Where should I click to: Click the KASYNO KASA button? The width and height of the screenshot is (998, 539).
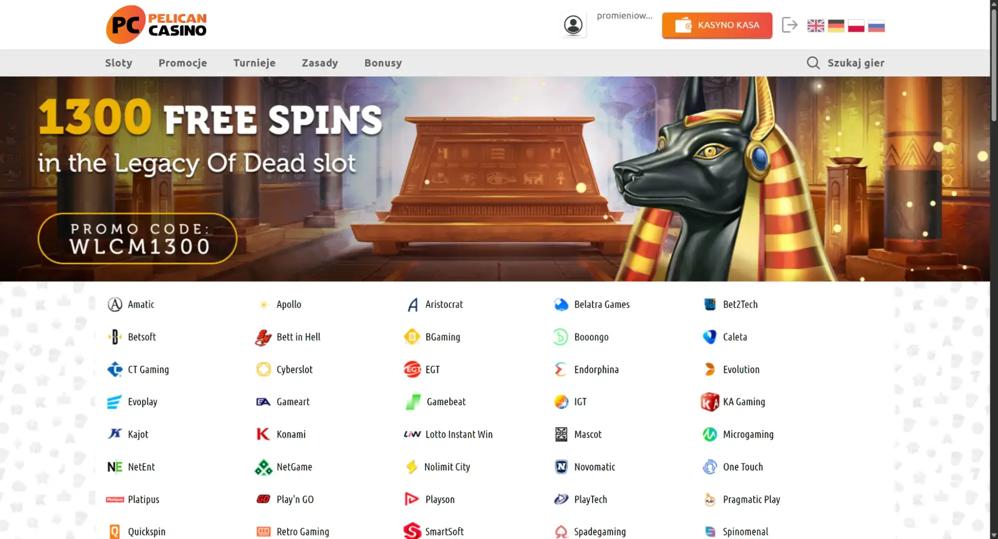pos(717,25)
